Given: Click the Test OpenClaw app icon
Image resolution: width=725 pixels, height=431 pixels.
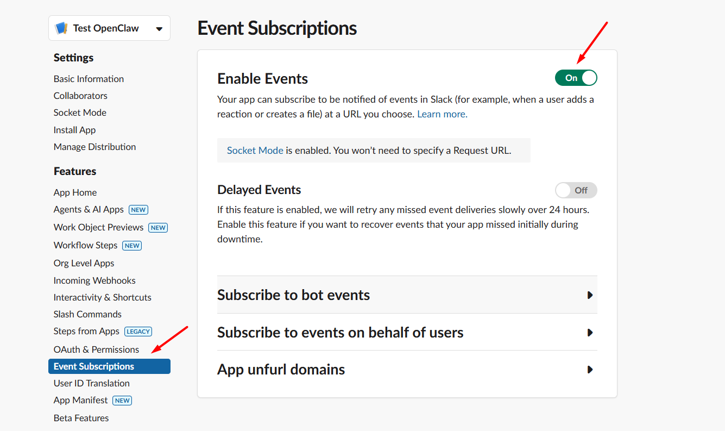Looking at the screenshot, I should coord(61,28).
